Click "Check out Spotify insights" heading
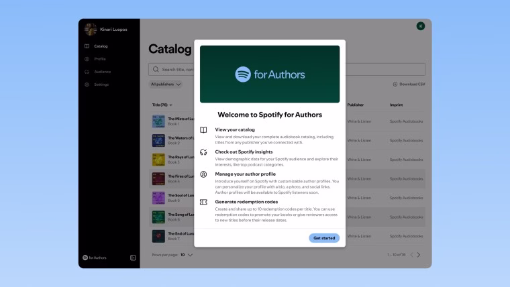The image size is (510, 287). (244, 152)
